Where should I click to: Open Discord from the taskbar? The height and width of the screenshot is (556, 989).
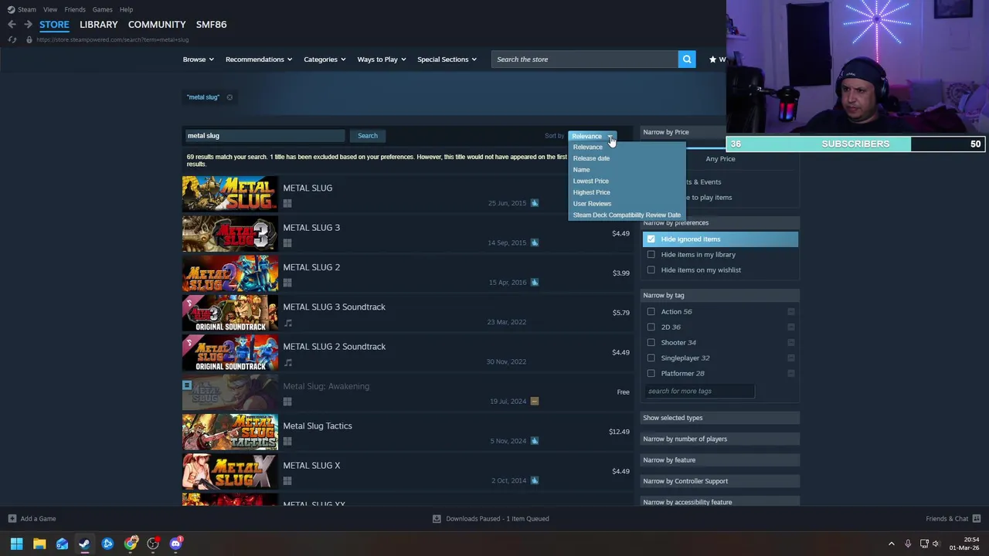click(175, 544)
